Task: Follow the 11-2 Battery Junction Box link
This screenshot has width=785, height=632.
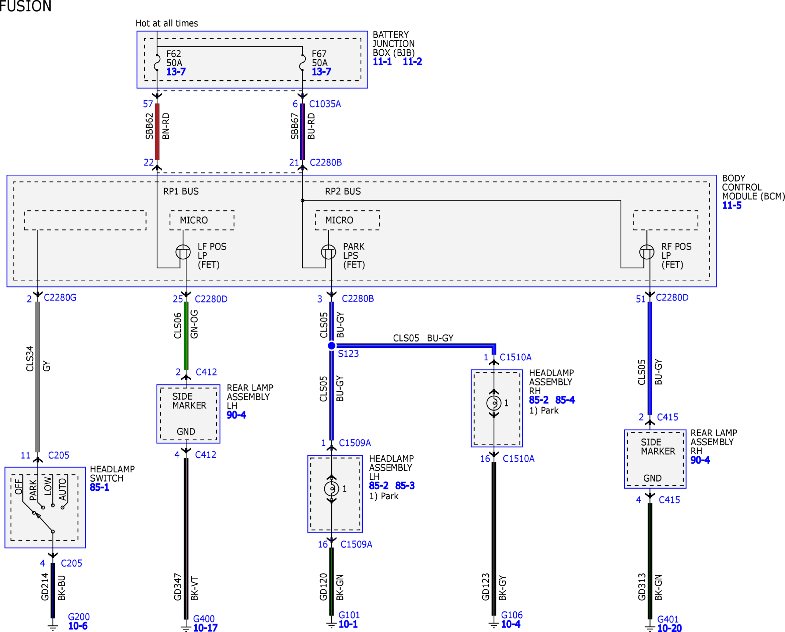Action: coord(412,62)
